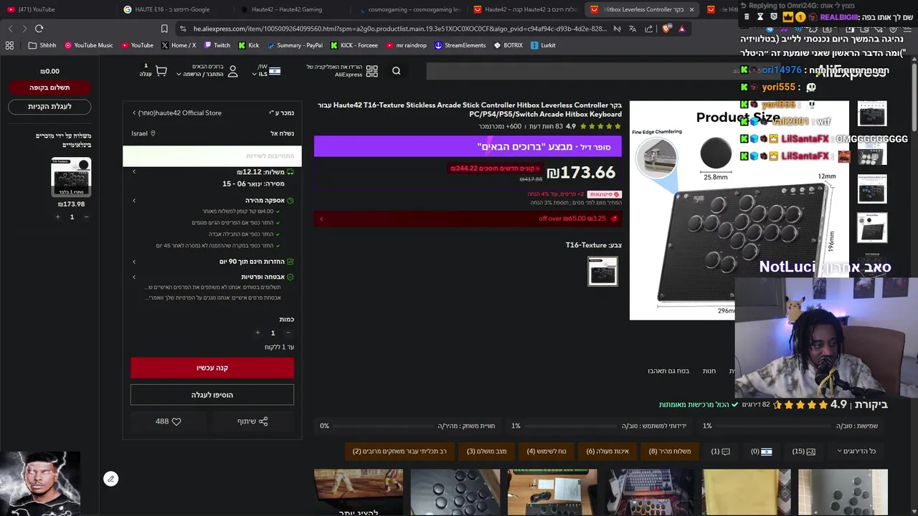Select the first product gallery thumbnail
The width and height of the screenshot is (918, 516).
(x=872, y=114)
